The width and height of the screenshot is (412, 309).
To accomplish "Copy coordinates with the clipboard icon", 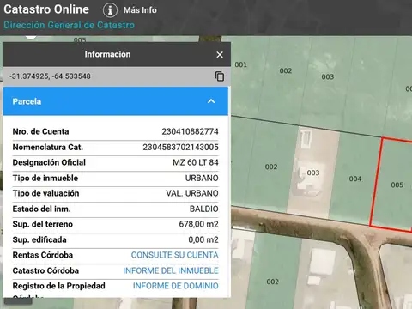I will click(x=220, y=76).
